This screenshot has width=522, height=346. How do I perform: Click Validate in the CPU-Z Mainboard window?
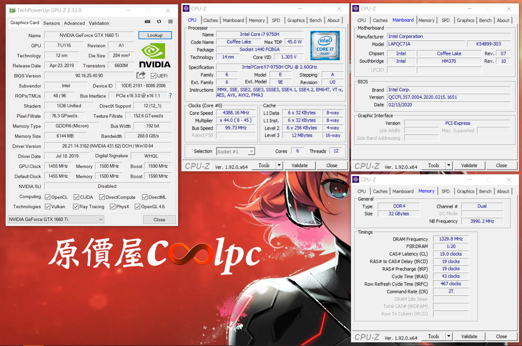pos(469,165)
